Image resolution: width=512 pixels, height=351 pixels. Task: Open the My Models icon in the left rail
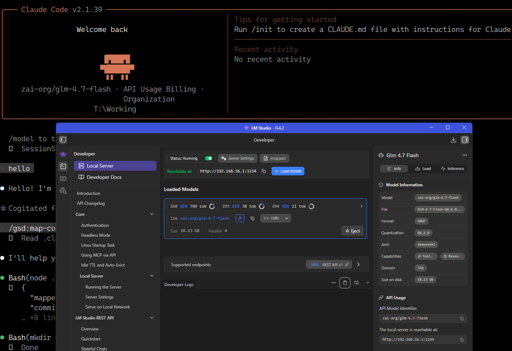pyautogui.click(x=63, y=179)
